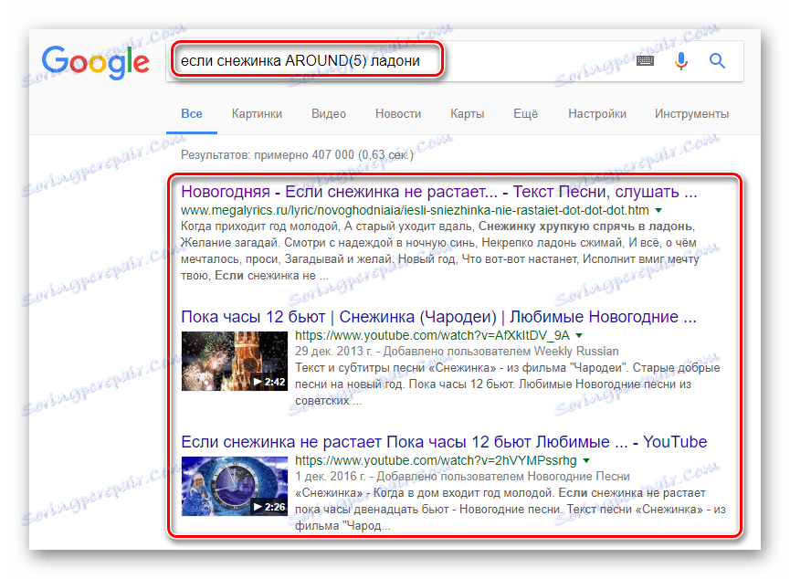Open the Карты tab
Viewport: 790px width, 579px height.
click(467, 114)
